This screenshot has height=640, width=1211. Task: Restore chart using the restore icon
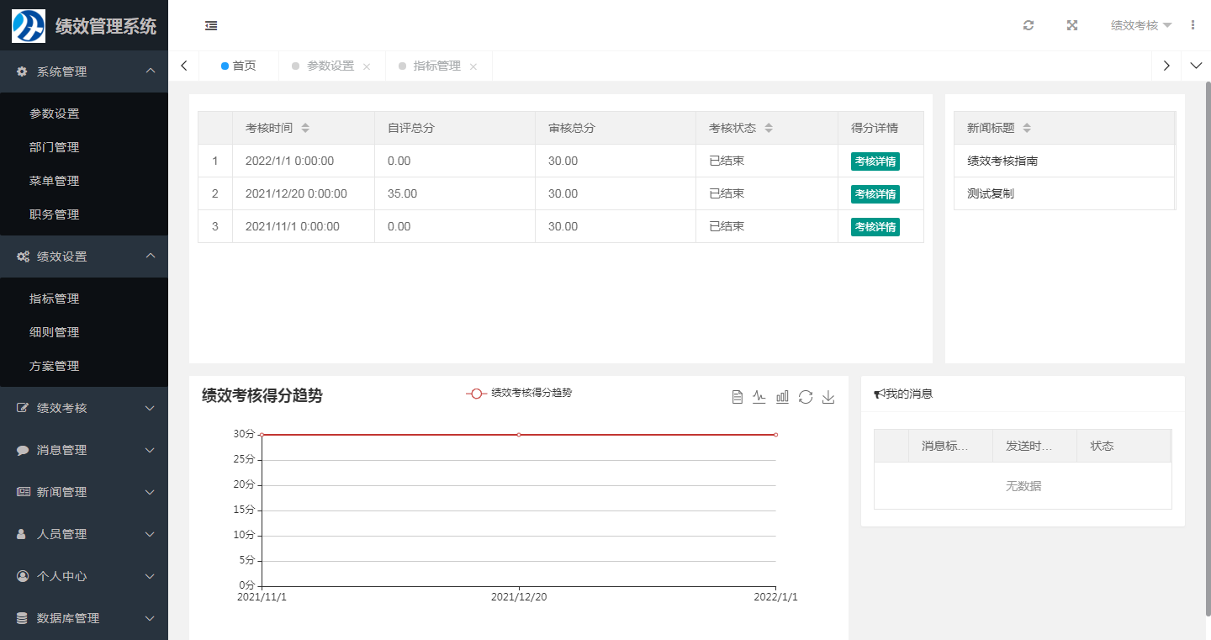pos(806,397)
